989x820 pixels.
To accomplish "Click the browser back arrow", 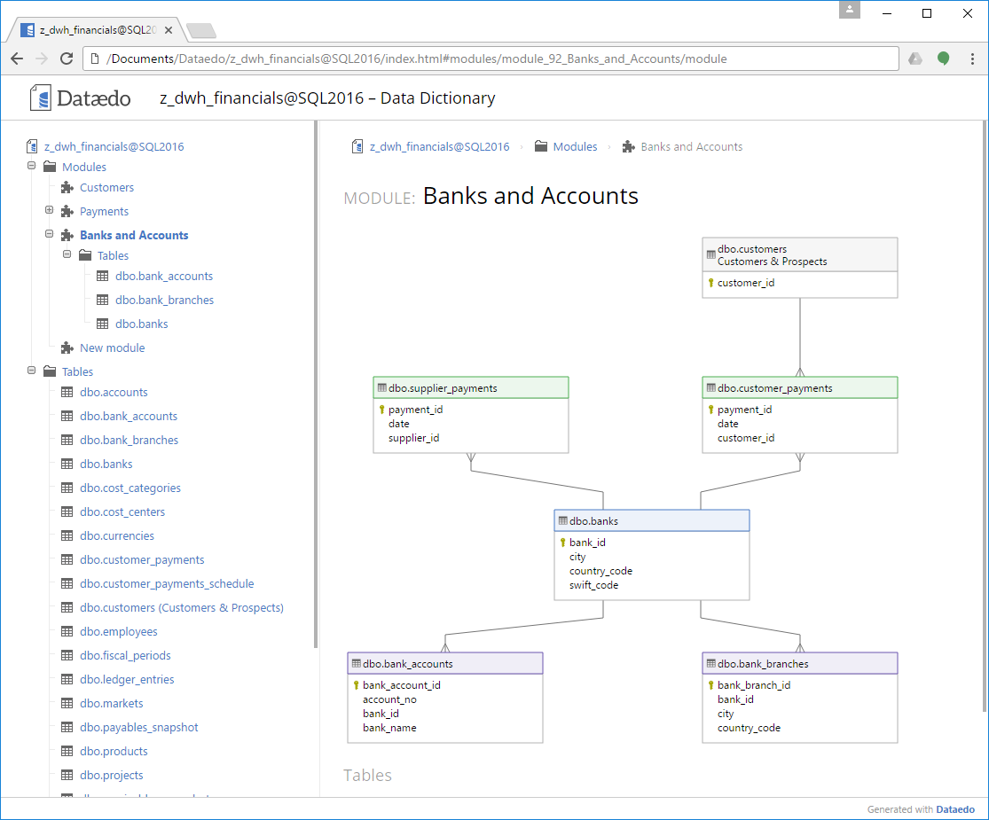I will (17, 59).
